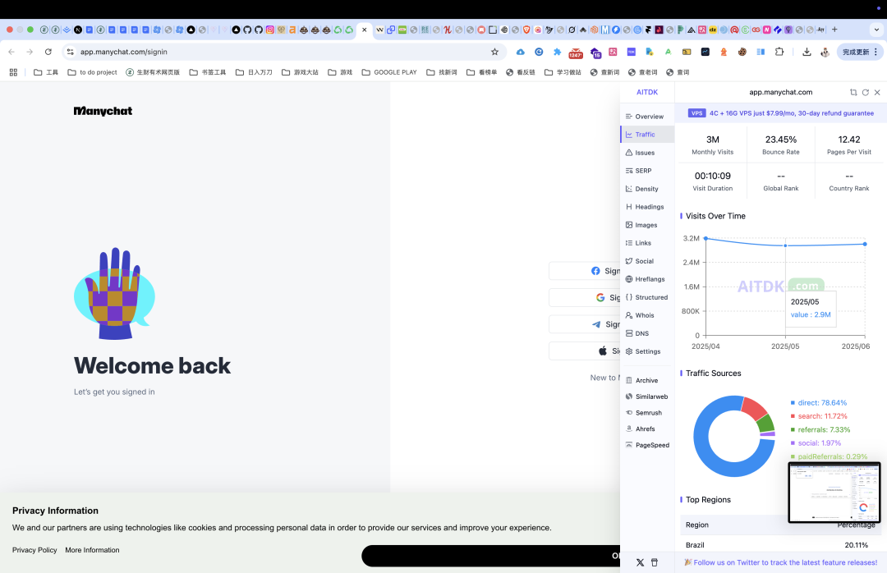
Task: Click the 完成更新 update button
Action: point(859,52)
